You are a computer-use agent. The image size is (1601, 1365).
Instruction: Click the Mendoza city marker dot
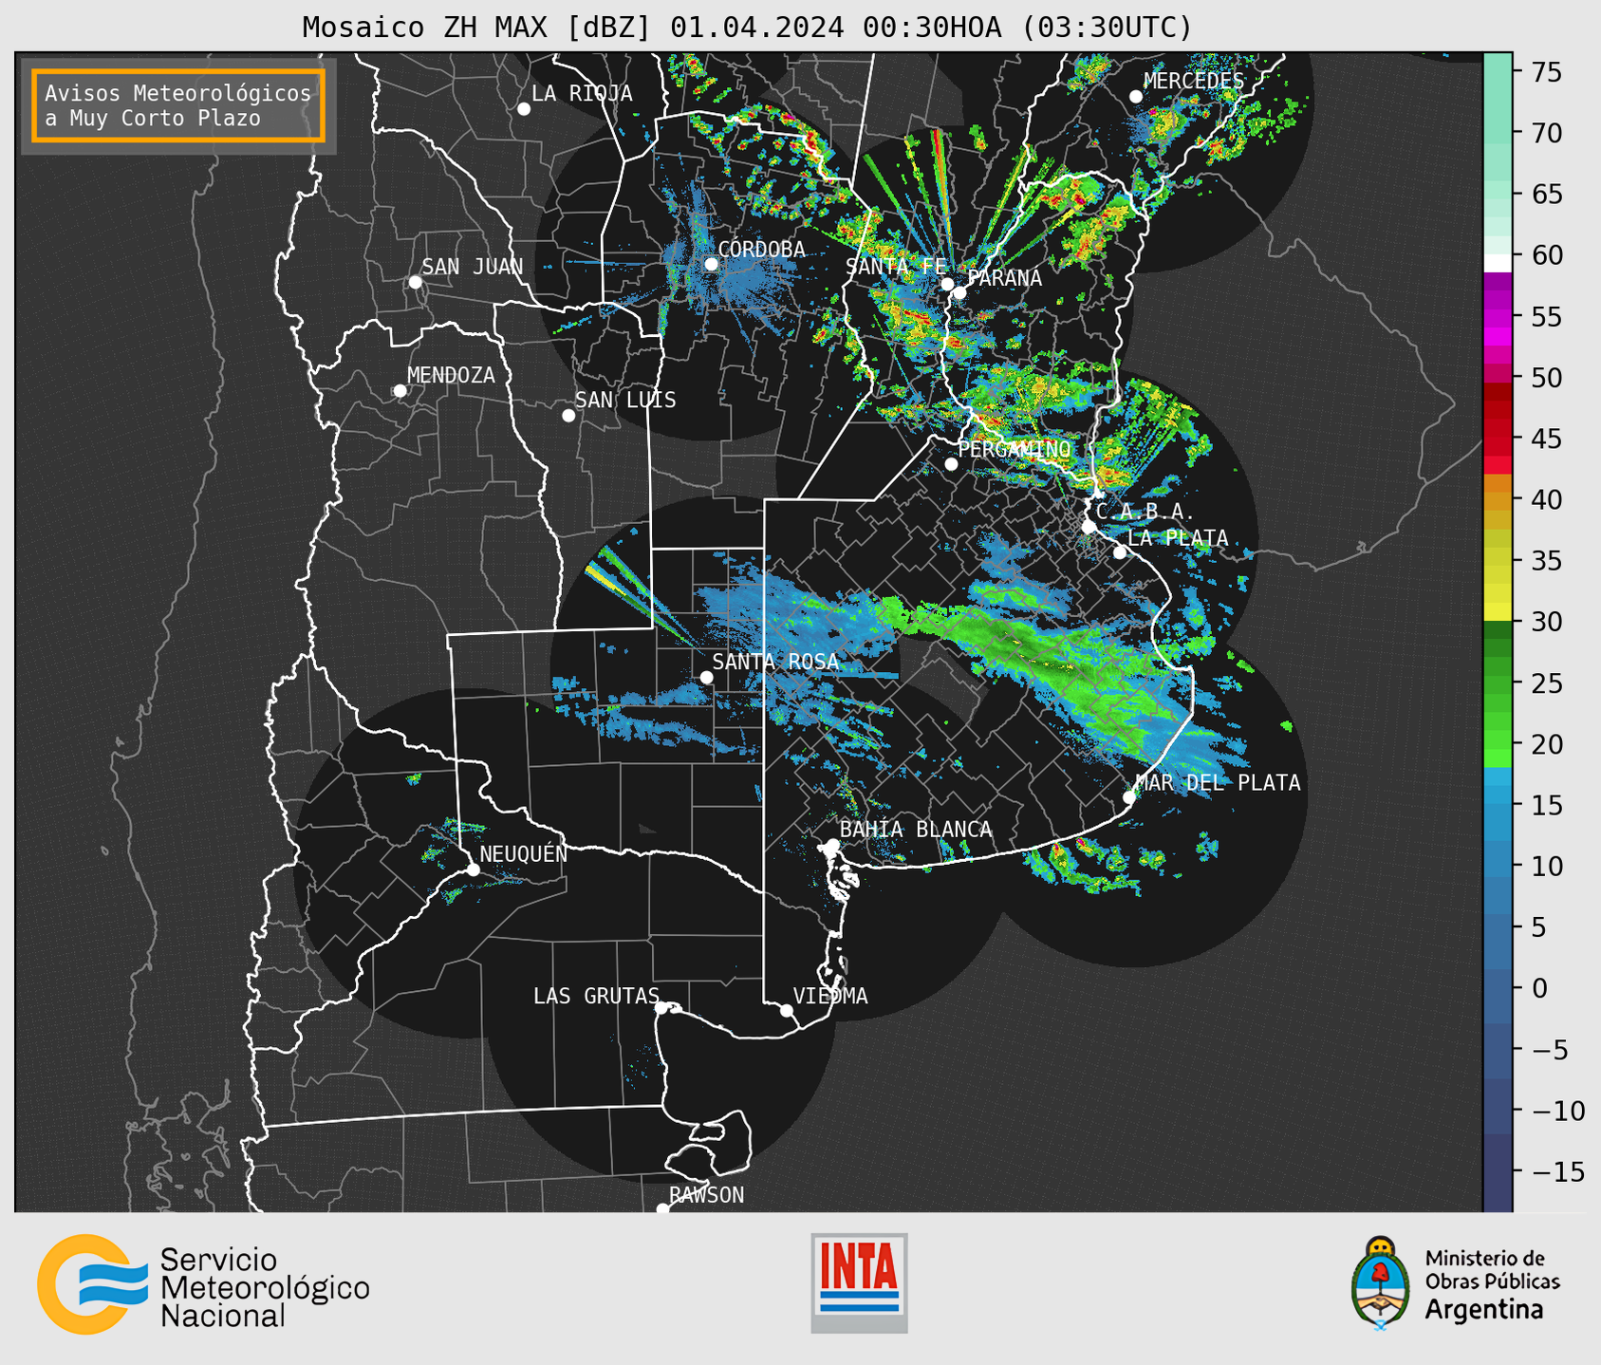click(x=400, y=391)
